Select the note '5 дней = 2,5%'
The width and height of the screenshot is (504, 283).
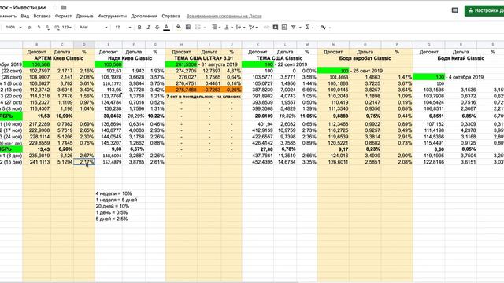(x=112, y=219)
